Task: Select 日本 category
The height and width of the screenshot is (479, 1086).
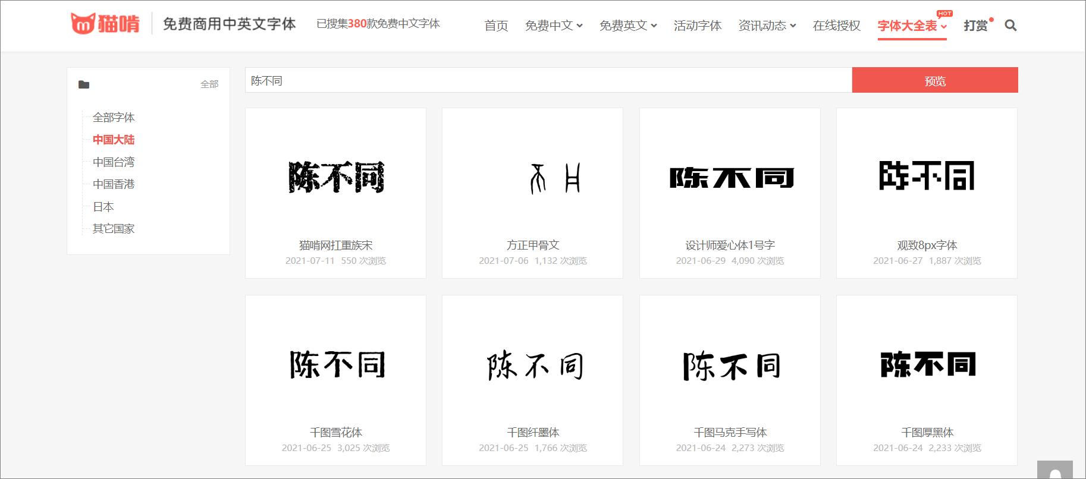Action: point(103,206)
